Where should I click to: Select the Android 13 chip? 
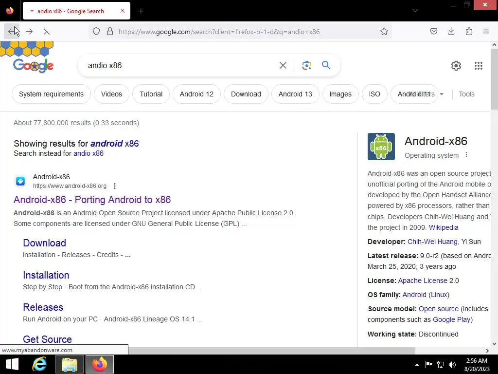[x=295, y=94]
